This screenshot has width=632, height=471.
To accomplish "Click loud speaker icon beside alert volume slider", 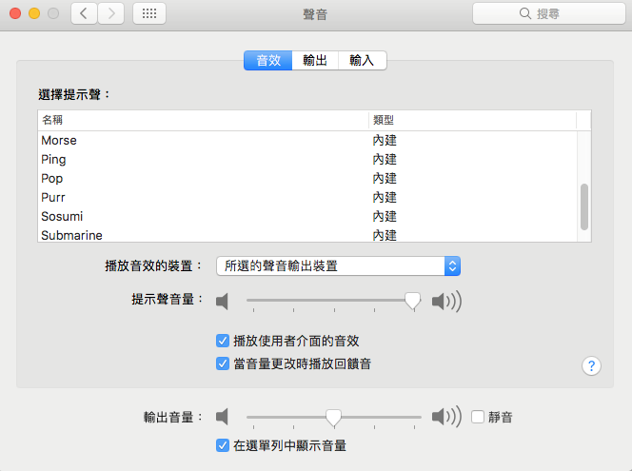I will pyautogui.click(x=446, y=301).
